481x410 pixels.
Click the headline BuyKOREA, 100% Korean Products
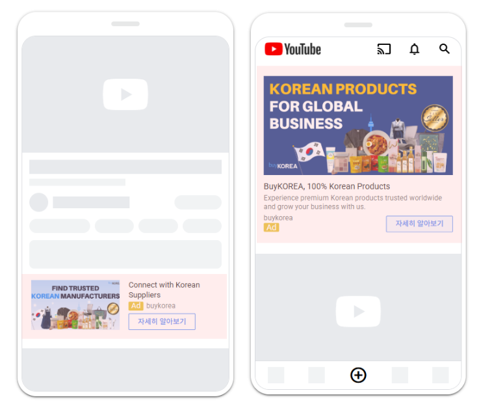326,186
